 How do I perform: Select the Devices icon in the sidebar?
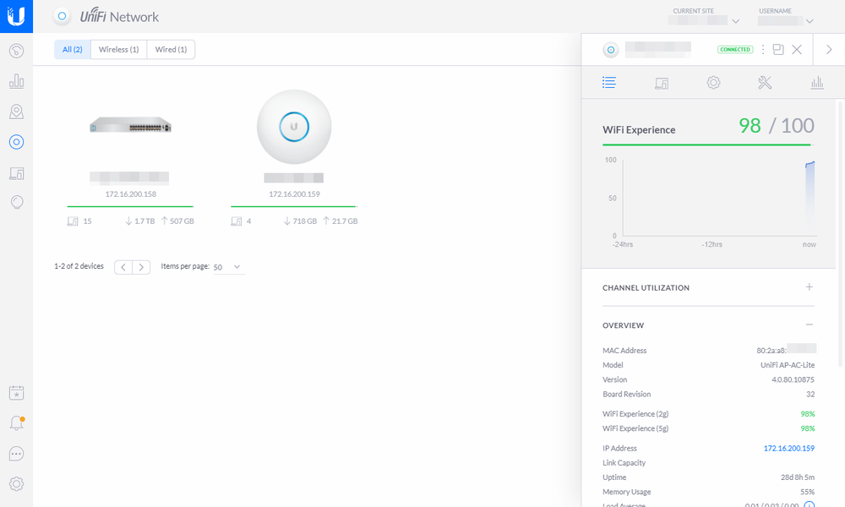coord(16,142)
